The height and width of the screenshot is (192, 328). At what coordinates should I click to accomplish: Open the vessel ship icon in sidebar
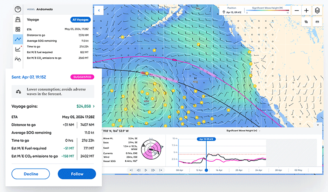tap(18, 20)
